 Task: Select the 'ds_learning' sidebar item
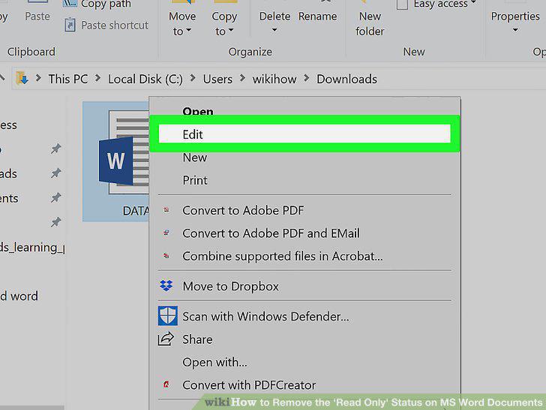point(32,248)
